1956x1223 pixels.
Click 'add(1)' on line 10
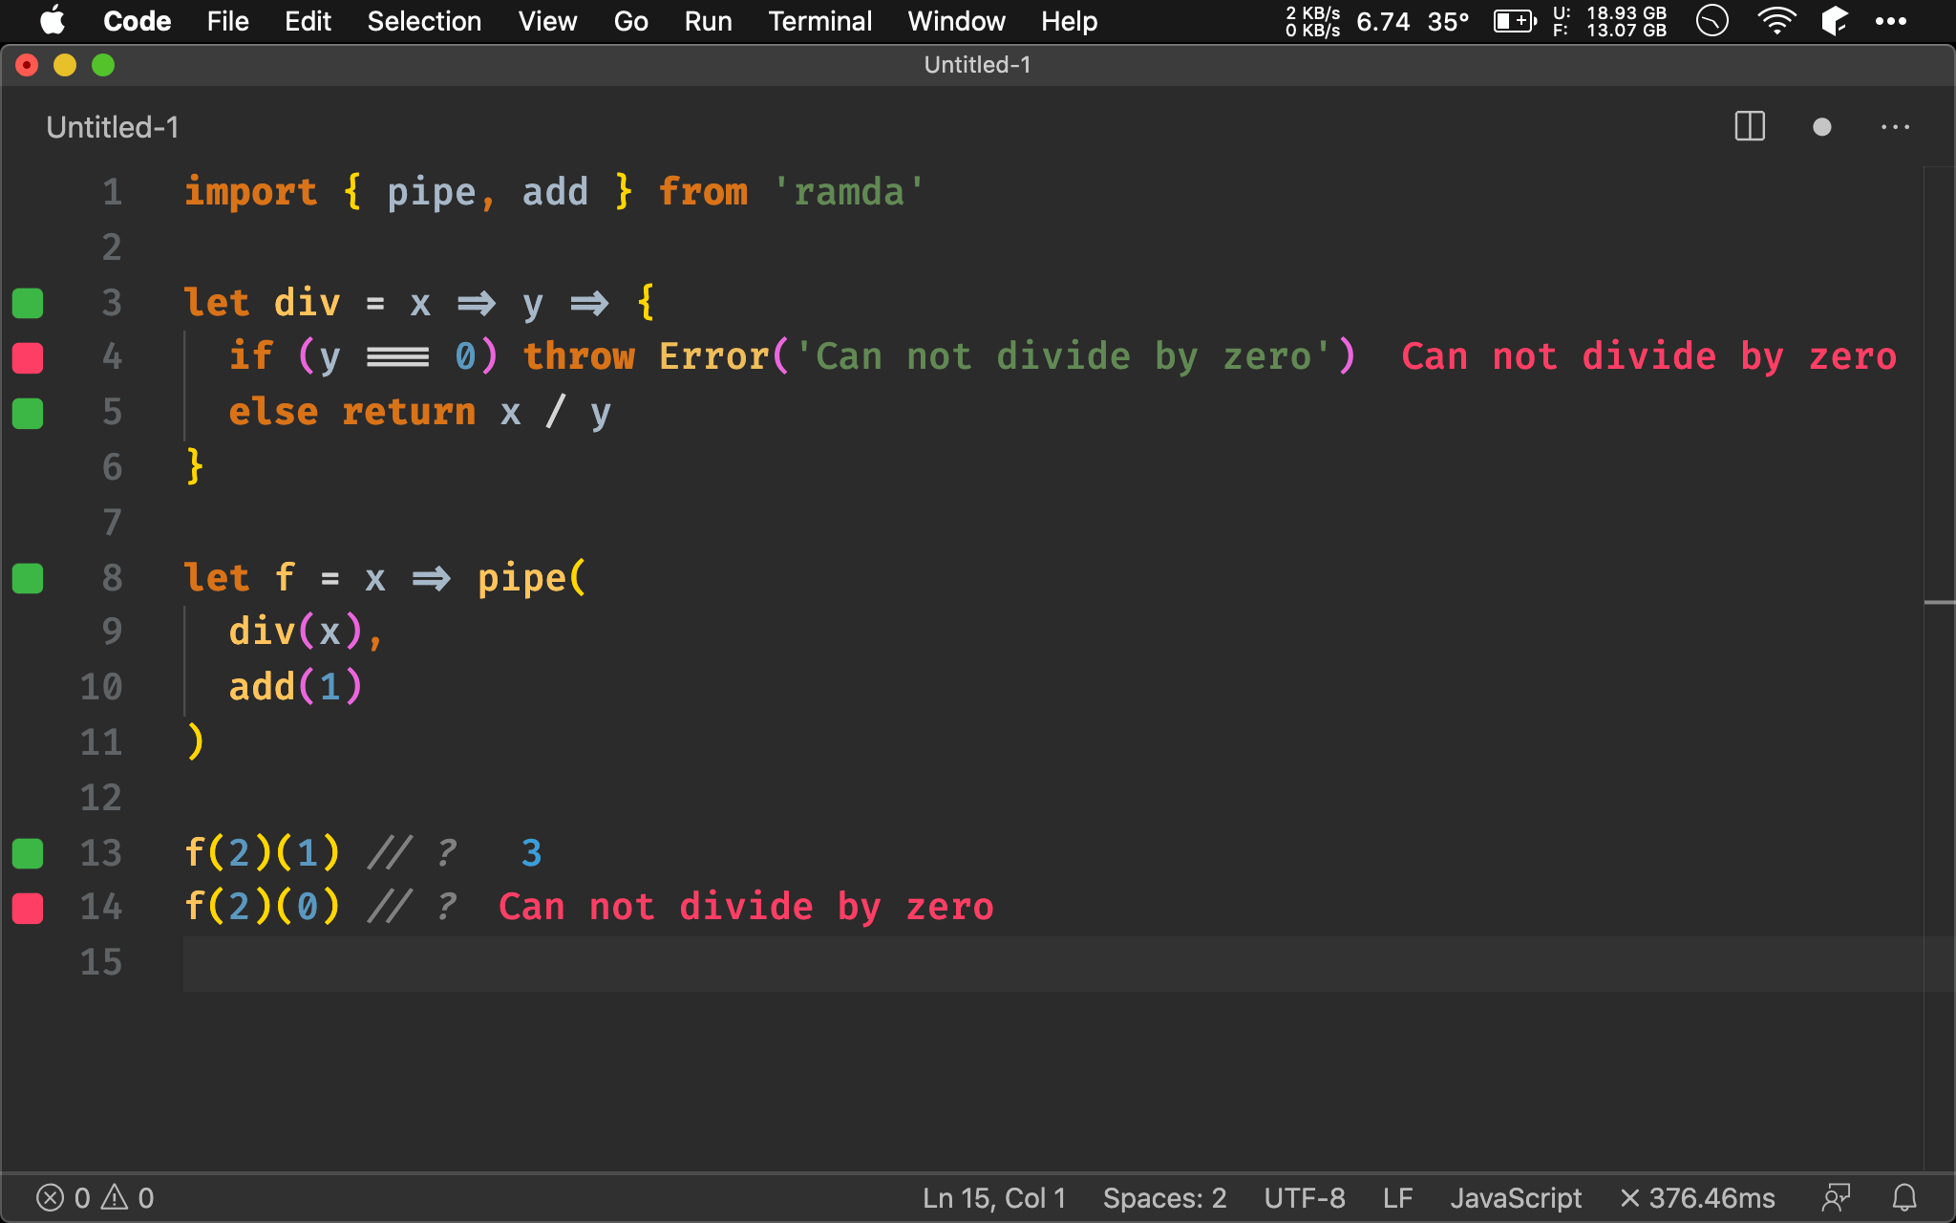pos(296,687)
